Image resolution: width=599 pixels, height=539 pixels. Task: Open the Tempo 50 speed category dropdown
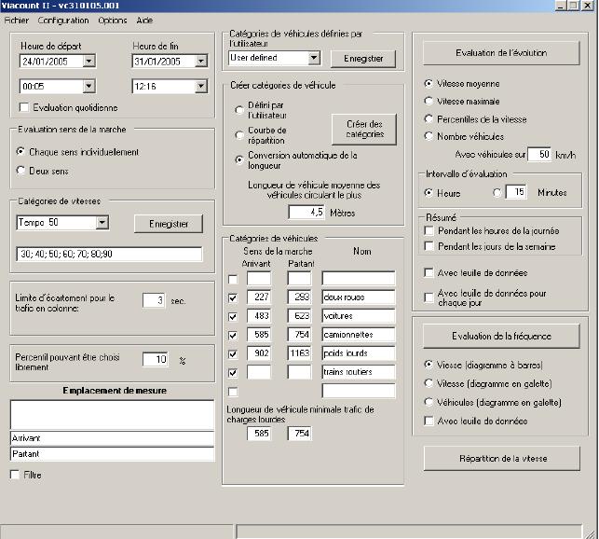102,223
